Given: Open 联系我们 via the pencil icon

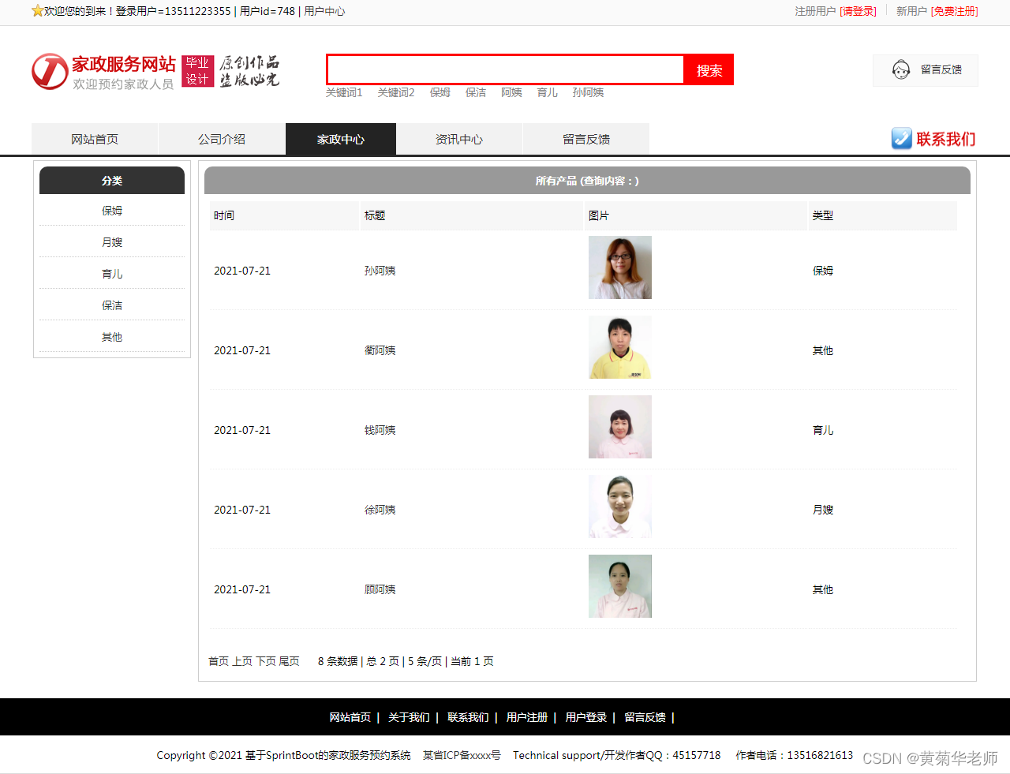Looking at the screenshot, I should [x=902, y=138].
